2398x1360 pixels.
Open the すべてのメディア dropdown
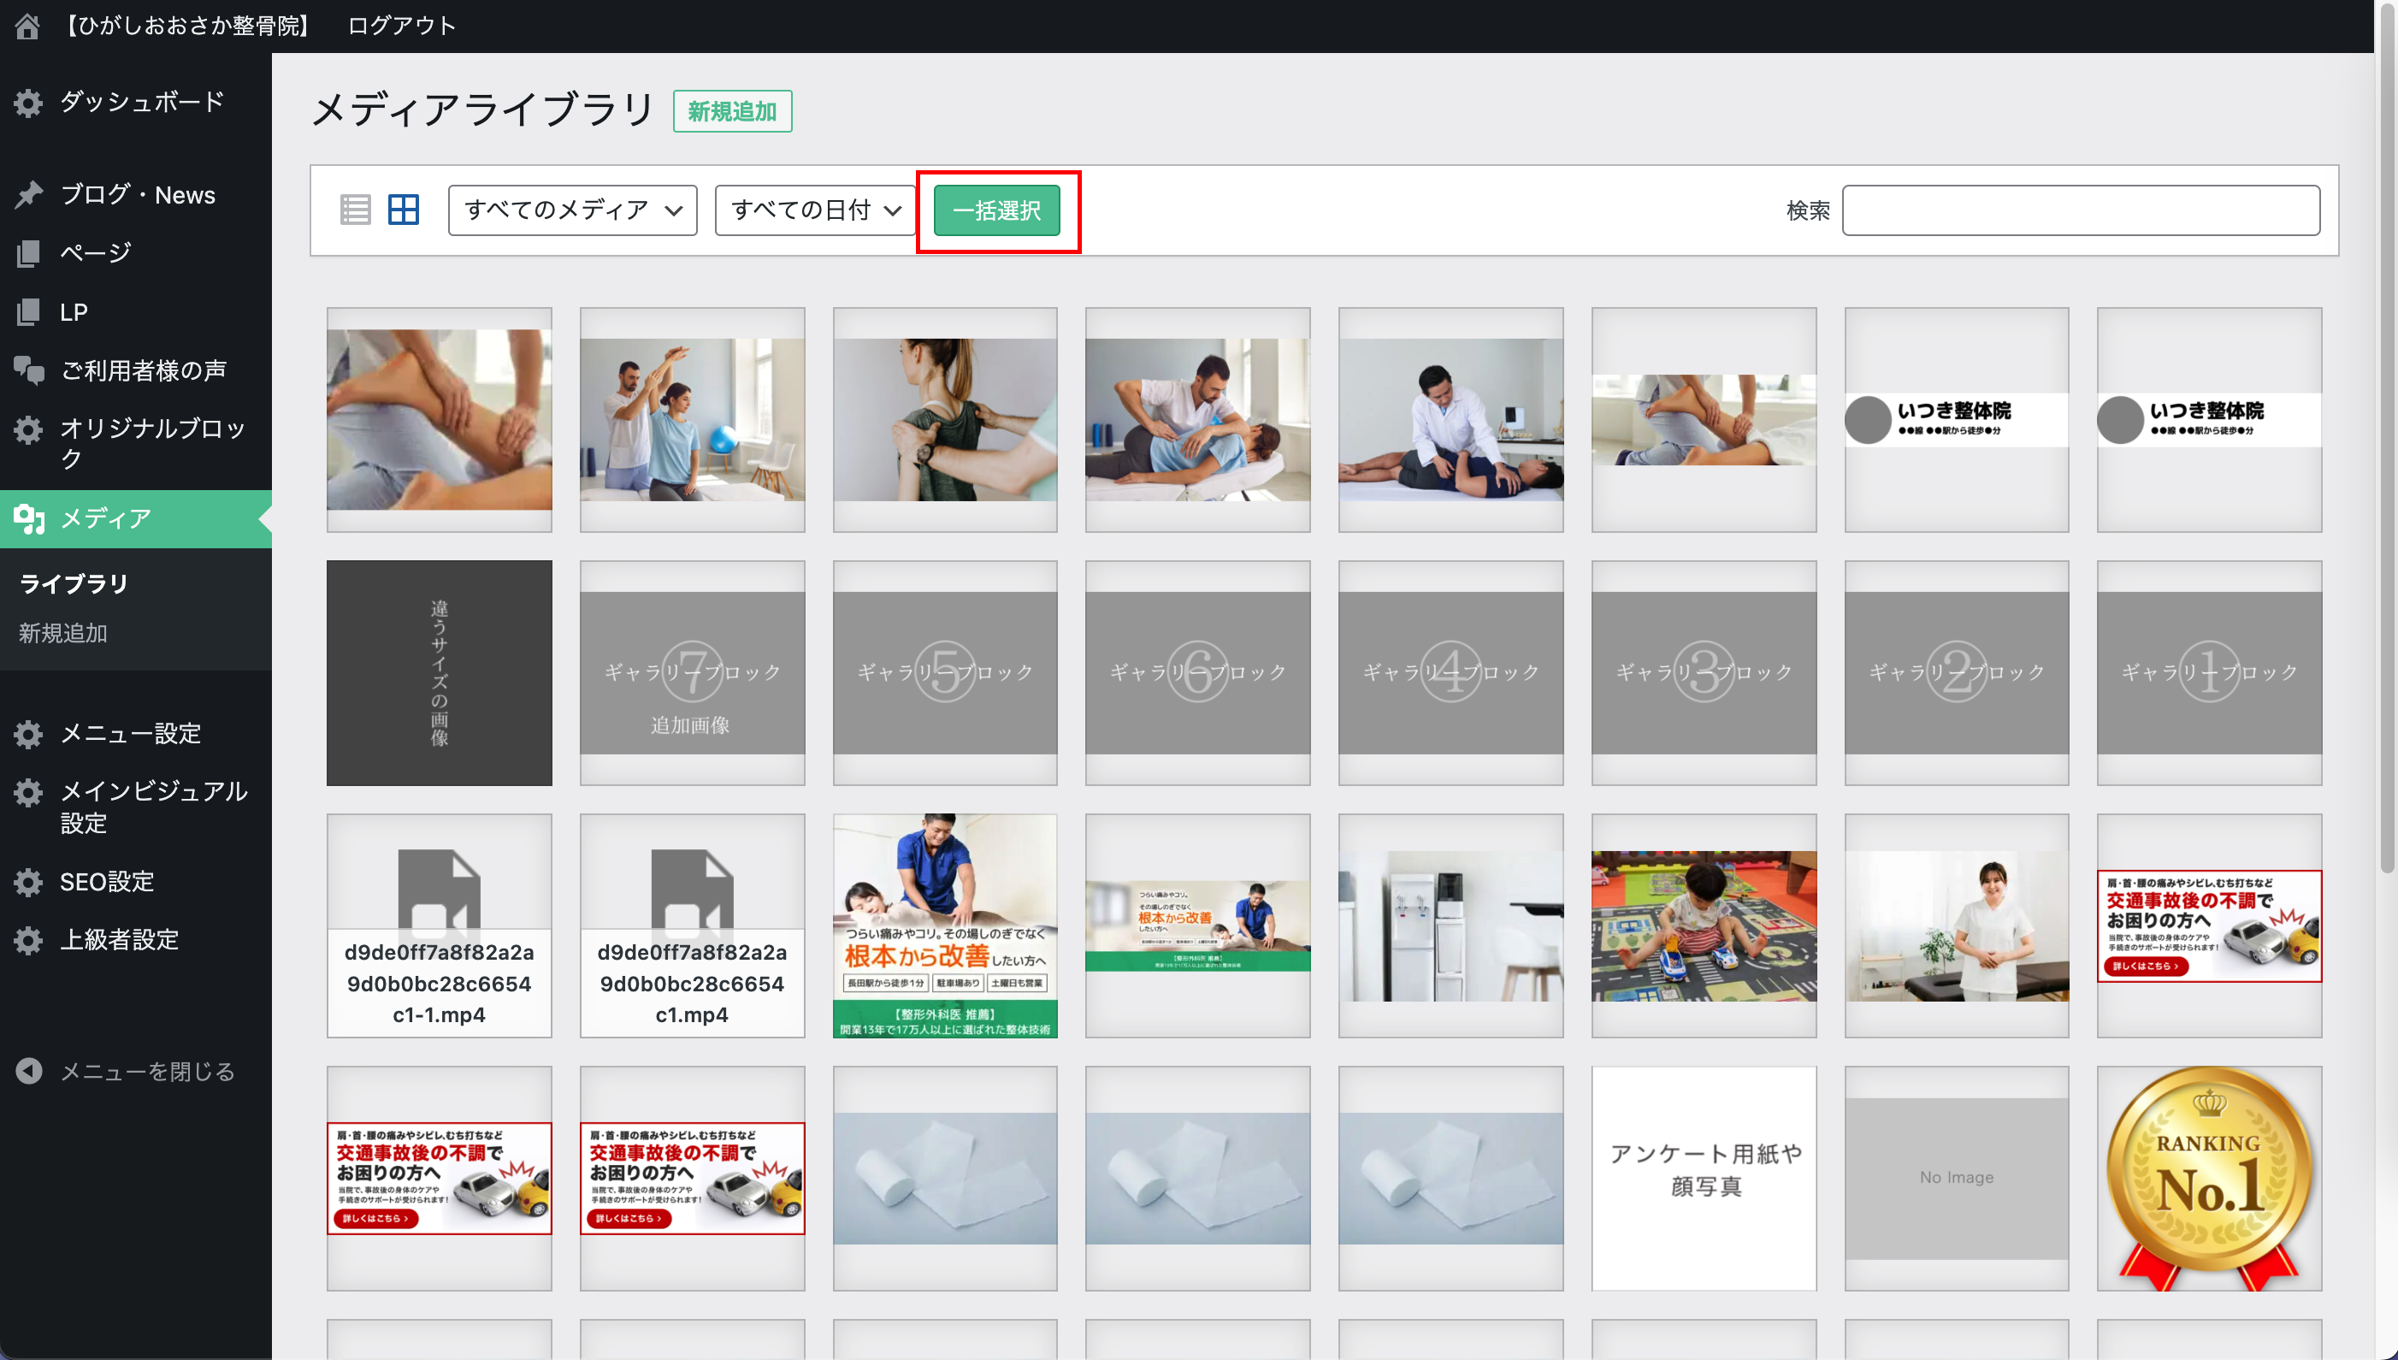(x=571, y=210)
